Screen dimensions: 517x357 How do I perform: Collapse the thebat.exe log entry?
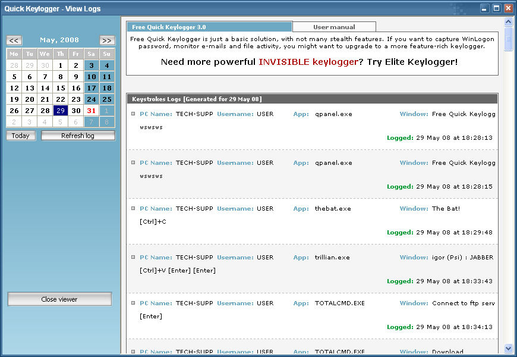coord(133,208)
